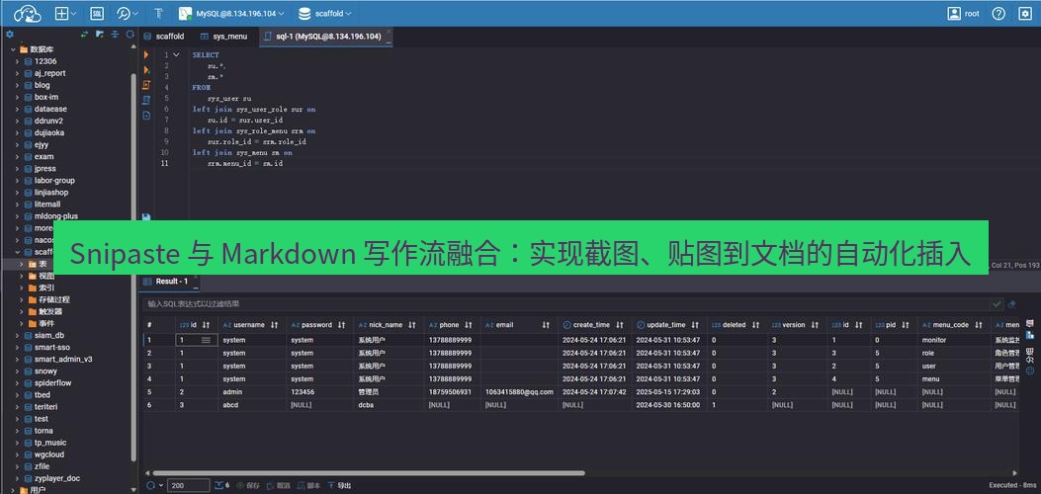This screenshot has width=1041, height=494.
Task: Click the menu_code column header
Action: click(x=955, y=325)
